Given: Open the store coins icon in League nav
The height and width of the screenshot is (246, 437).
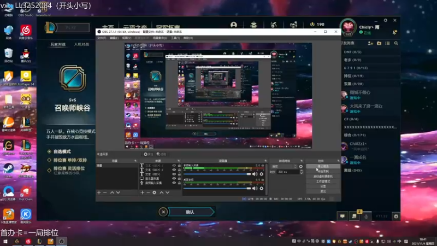Looking at the screenshot, I should (293, 25).
